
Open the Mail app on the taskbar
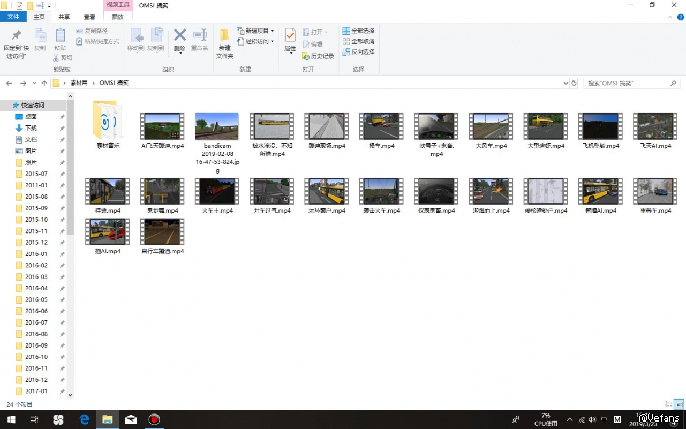(x=131, y=419)
